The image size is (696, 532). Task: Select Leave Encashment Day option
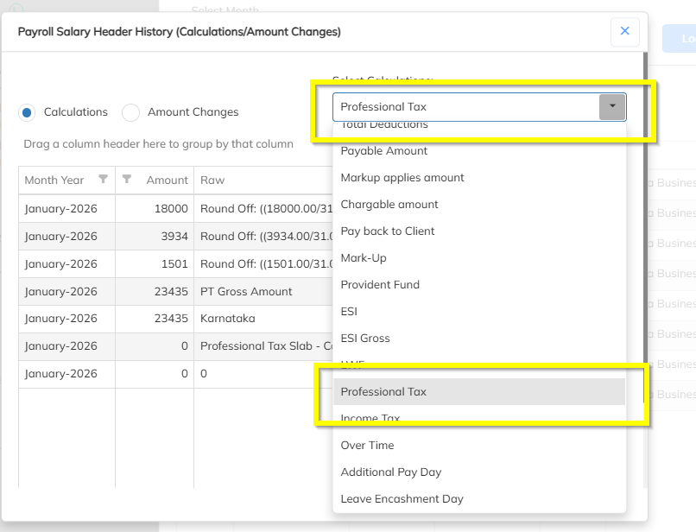402,499
